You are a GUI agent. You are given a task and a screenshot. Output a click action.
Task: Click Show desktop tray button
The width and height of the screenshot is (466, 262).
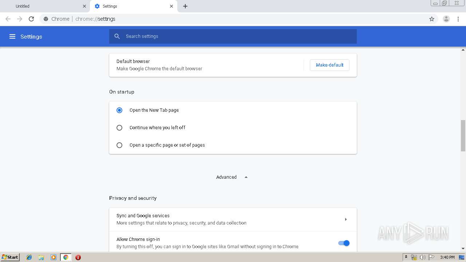(462, 257)
